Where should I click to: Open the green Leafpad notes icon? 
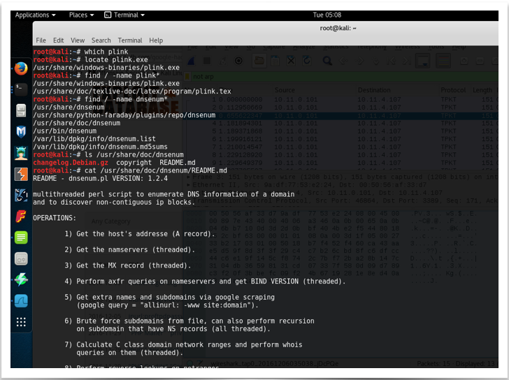tap(21, 237)
